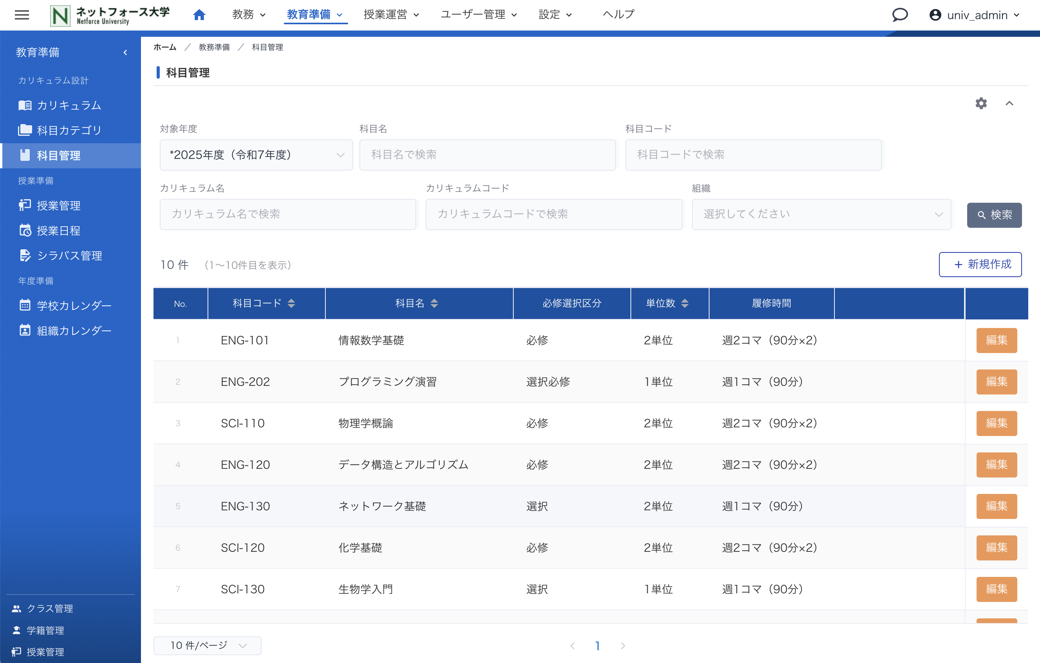Edit the ENG-202 プログラミング演習 row
Image resolution: width=1040 pixels, height=663 pixels.
tap(997, 382)
